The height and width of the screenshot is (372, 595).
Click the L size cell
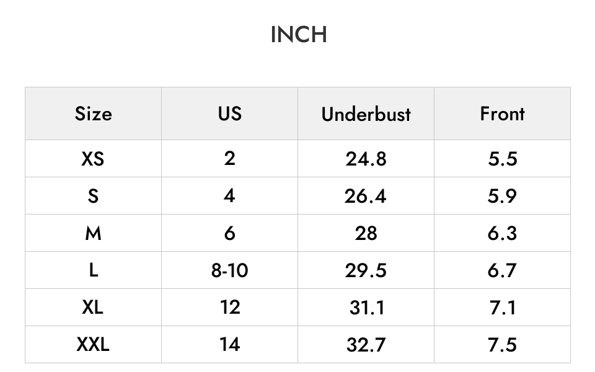pyautogui.click(x=94, y=270)
